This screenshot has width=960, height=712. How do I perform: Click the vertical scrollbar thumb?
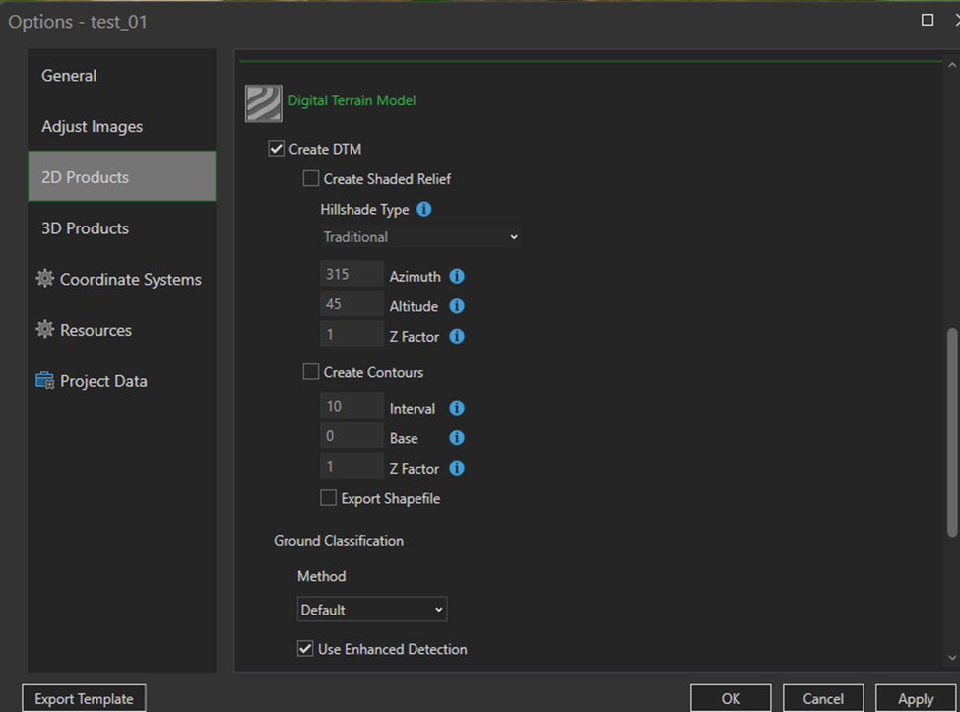tap(951, 433)
